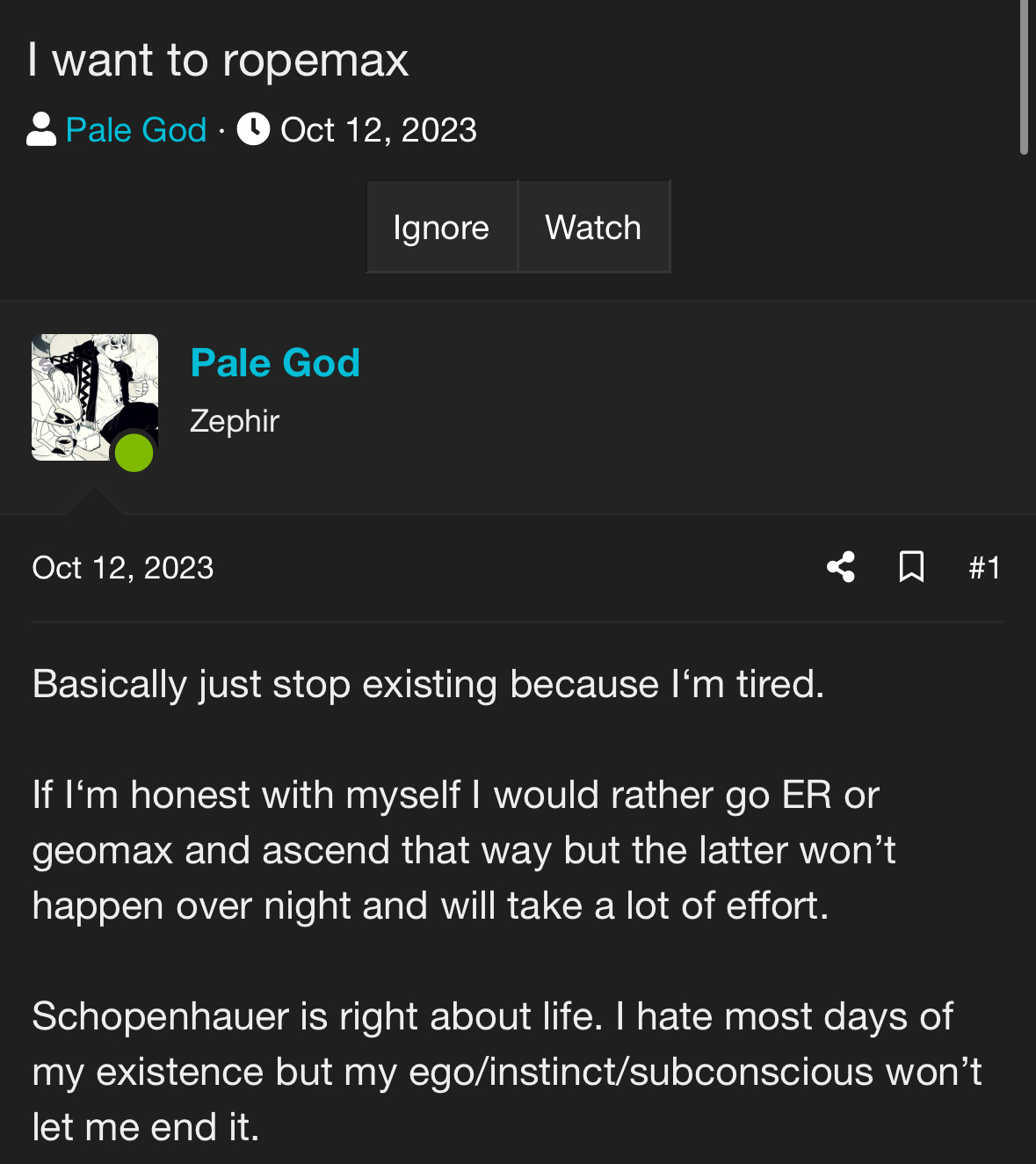Click the paragraph mentioning Schopenhauer
The width and height of the screenshot is (1036, 1164).
[505, 1072]
